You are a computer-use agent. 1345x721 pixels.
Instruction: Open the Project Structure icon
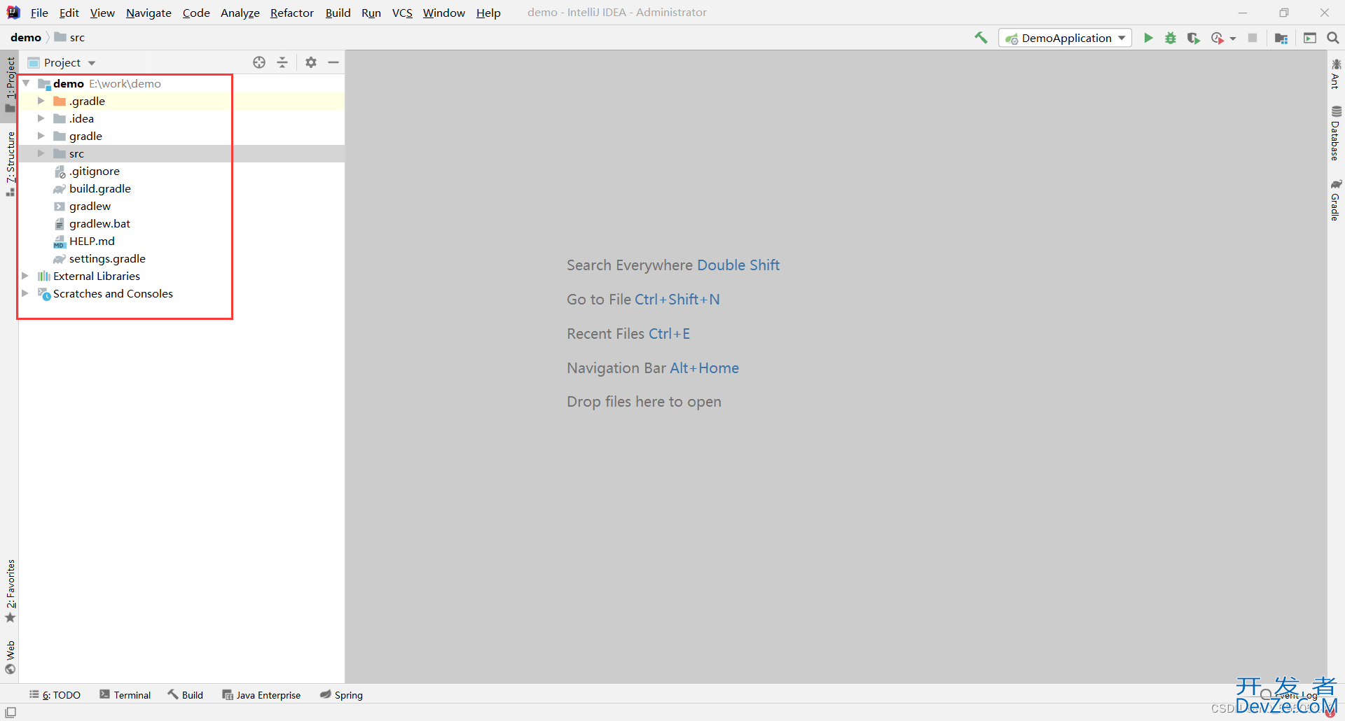tap(1281, 38)
